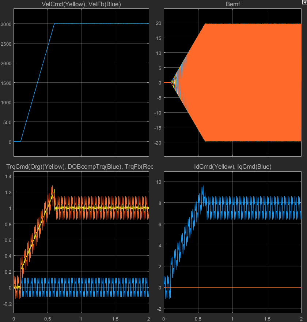
Task: Click the -15 tick label on Bemf plot
Action: (x=158, y=128)
